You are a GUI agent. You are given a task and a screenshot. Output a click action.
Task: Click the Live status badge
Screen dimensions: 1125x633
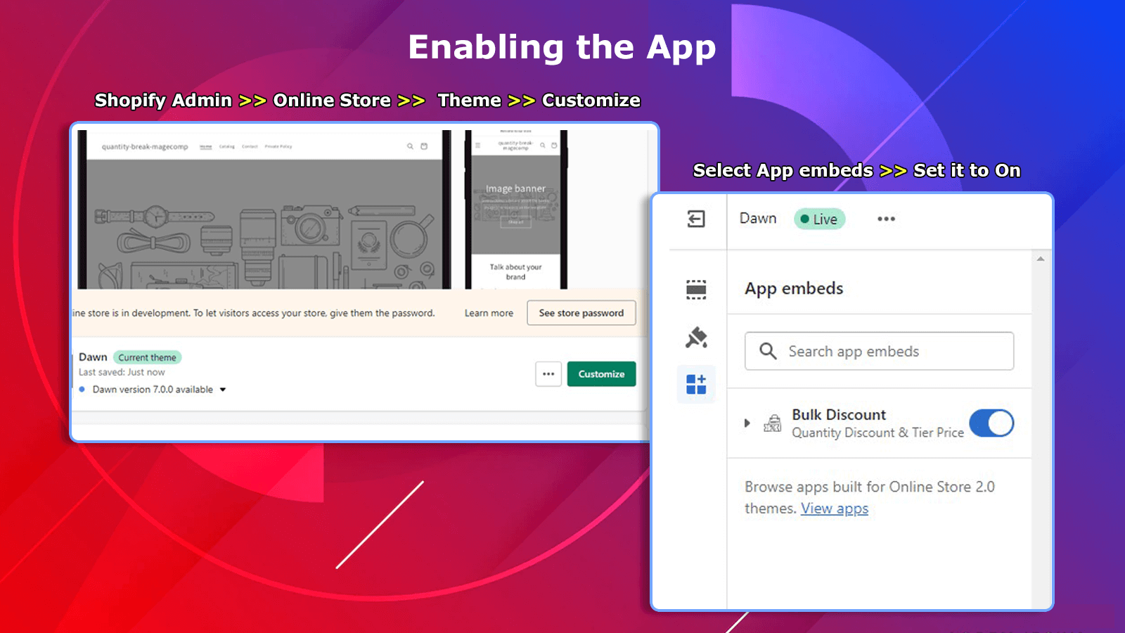click(x=819, y=219)
